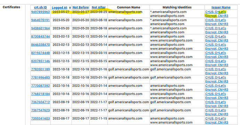
Task: Click the Common Name column header
Action: 128,7
